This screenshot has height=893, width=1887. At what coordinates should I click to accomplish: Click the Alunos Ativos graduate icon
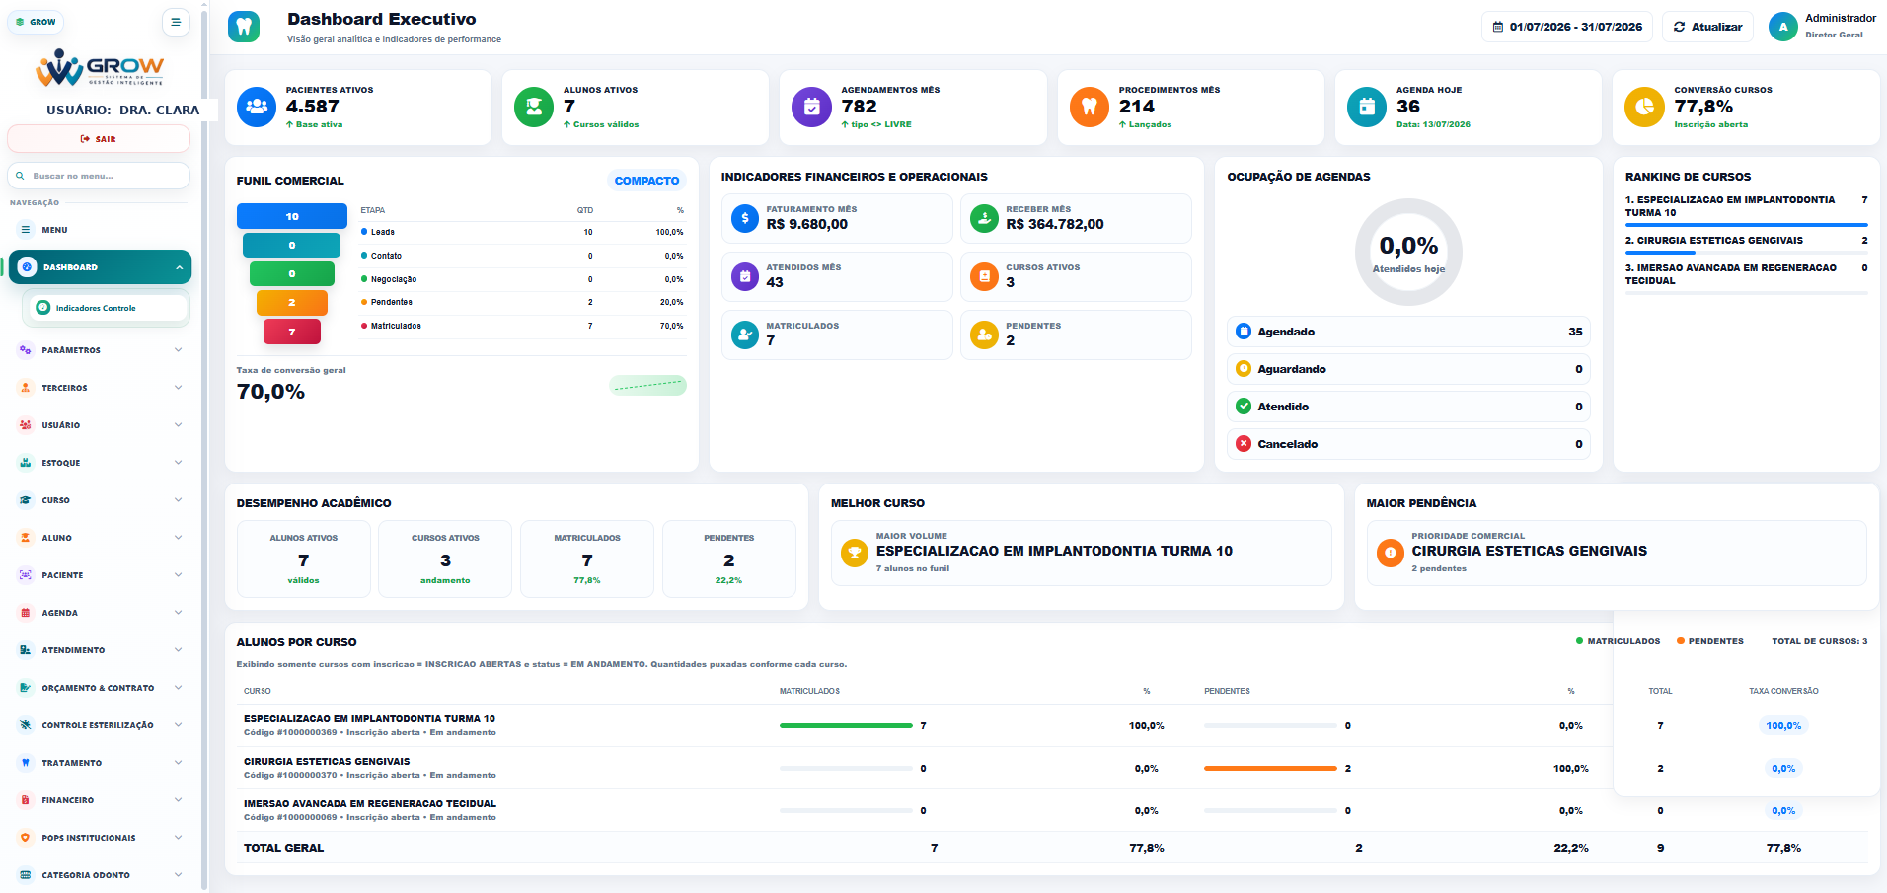pyautogui.click(x=534, y=107)
